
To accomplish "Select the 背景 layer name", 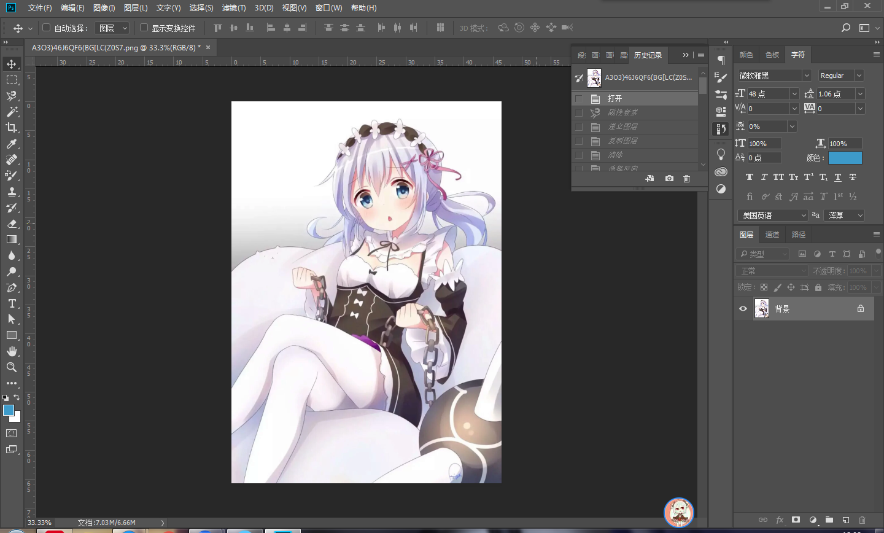I will pos(782,309).
